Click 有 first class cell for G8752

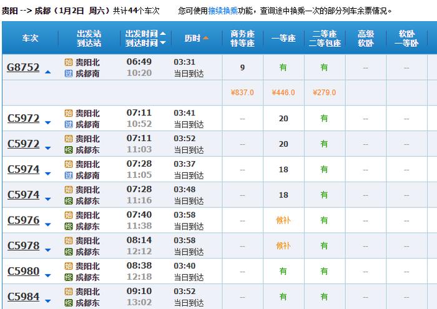point(283,67)
